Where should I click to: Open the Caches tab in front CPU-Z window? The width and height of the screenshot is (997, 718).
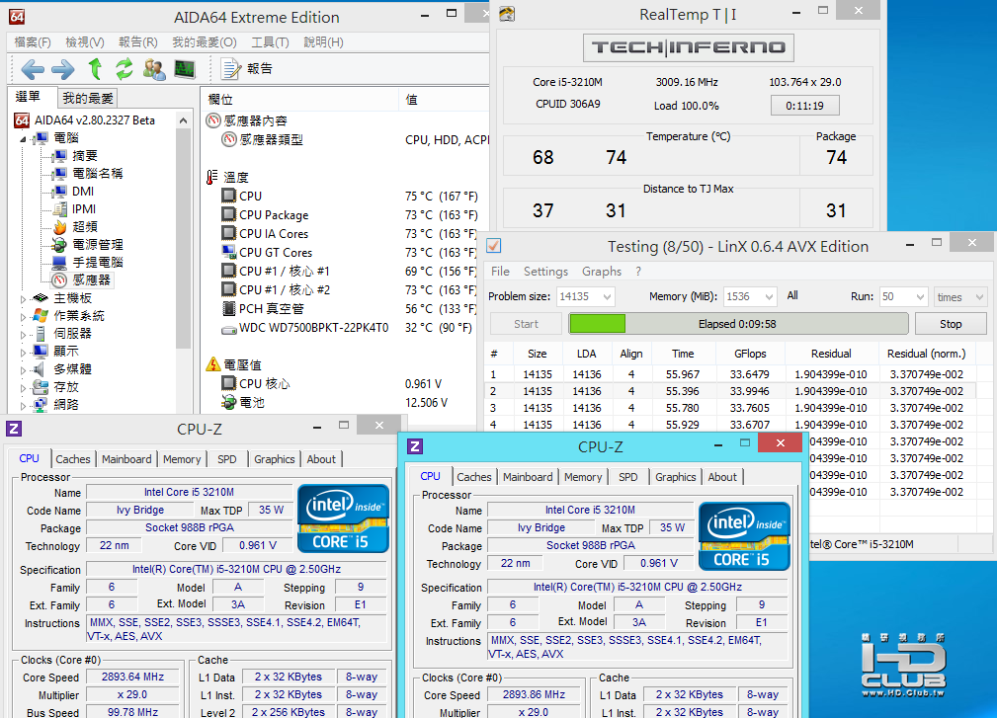coord(473,477)
